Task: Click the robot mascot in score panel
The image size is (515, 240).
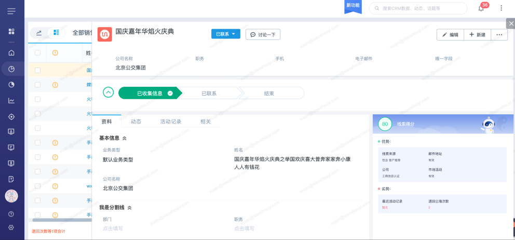Action: (489, 125)
